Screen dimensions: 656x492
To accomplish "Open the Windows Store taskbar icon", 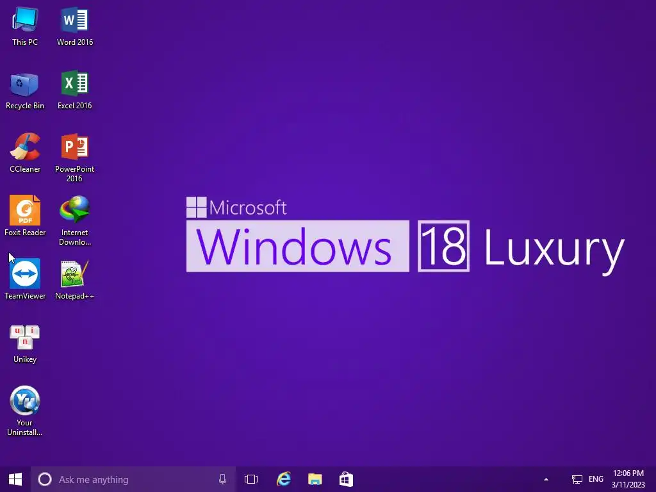I will coord(346,479).
